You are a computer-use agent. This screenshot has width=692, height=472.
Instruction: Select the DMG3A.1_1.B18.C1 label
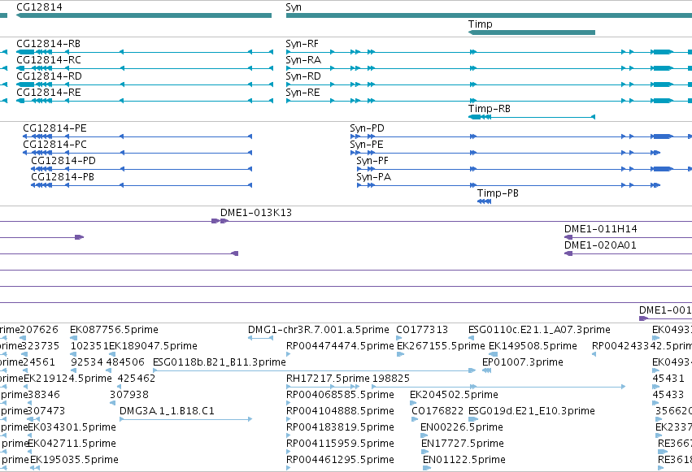pos(167,411)
